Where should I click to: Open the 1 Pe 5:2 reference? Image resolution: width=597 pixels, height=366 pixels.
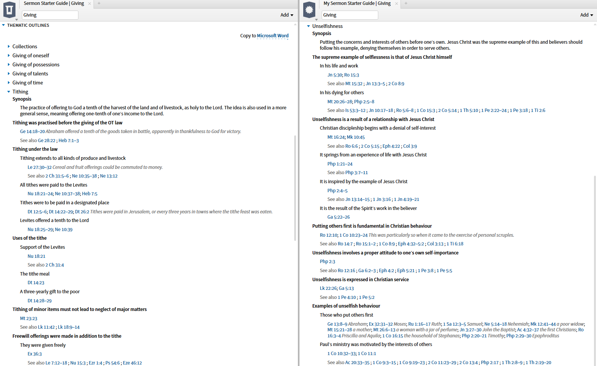[x=367, y=297]
